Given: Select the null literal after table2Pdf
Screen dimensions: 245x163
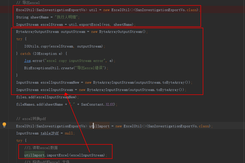Looking at the screenshot, I should tap(68, 133).
